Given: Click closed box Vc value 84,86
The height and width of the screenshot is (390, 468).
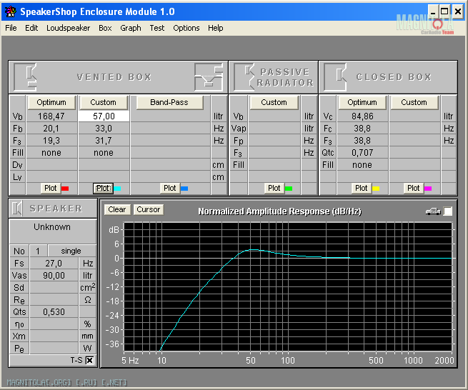Looking at the screenshot, I should (362, 116).
